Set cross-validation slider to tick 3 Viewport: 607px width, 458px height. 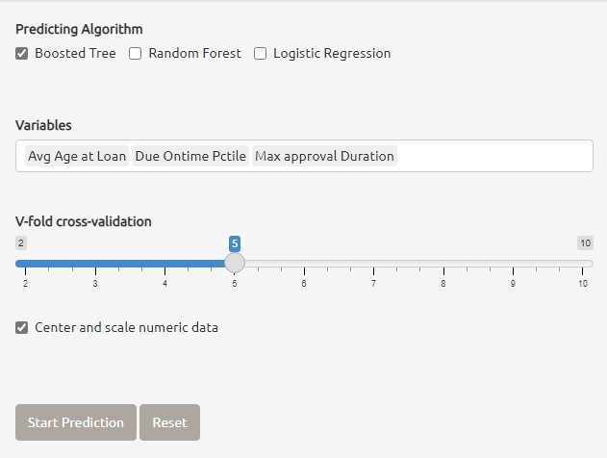click(95, 264)
